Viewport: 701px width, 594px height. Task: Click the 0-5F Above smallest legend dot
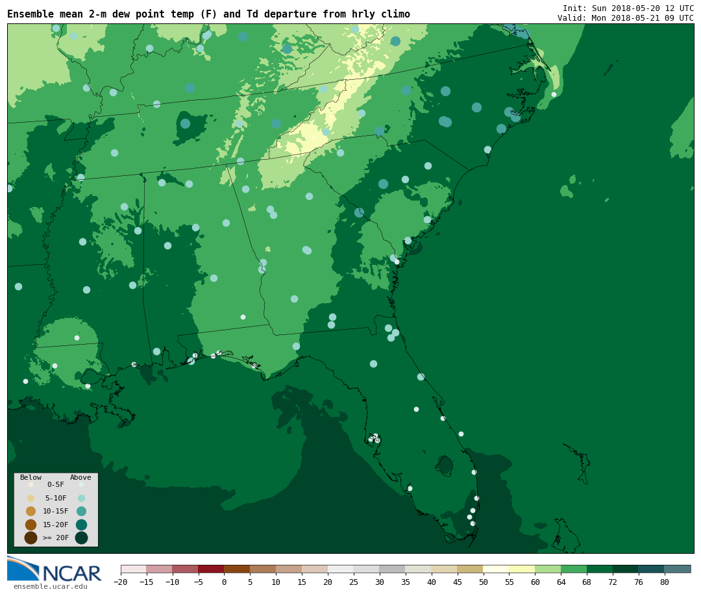81,484
